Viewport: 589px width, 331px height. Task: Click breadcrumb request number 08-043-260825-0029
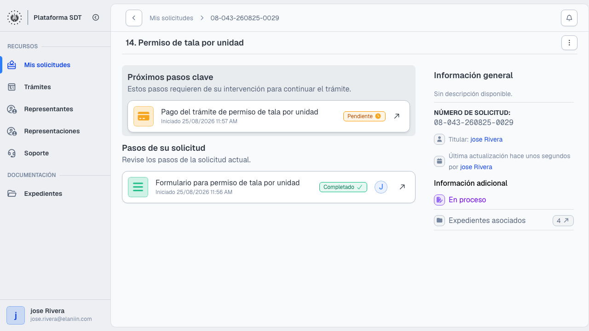click(x=245, y=18)
